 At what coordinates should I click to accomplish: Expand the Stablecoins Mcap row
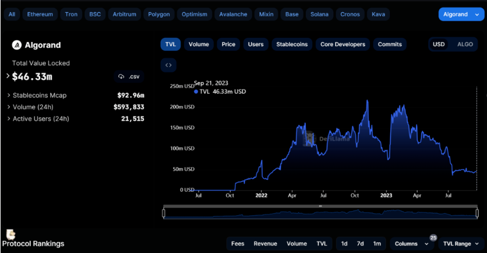click(9, 95)
